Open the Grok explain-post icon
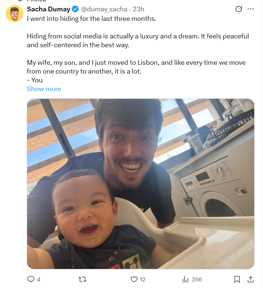263x288 pixels. [238, 9]
